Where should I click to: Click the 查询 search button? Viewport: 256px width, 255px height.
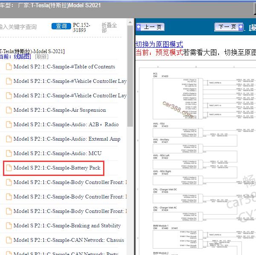tap(61, 26)
